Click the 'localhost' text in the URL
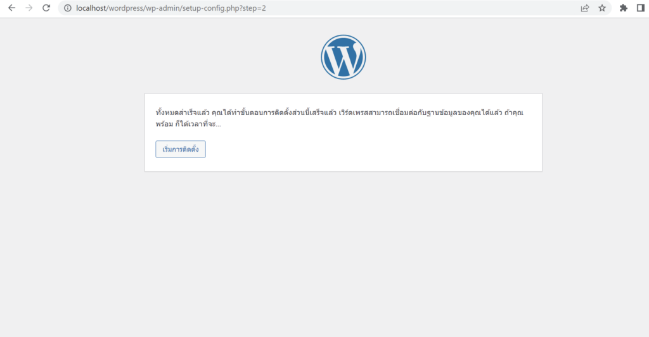Screen dimensions: 649x337 (94, 8)
